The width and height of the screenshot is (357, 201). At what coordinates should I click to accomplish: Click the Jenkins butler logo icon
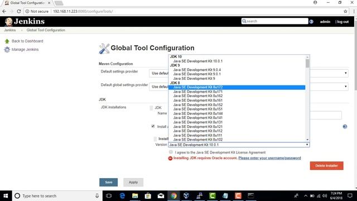point(9,22)
